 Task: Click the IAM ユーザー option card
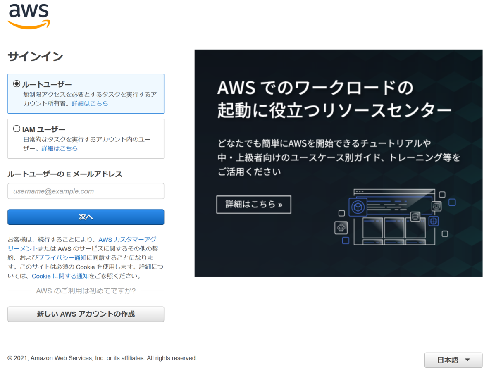(86, 138)
